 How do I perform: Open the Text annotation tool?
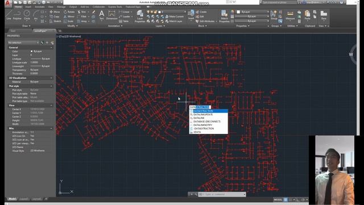pos(102,15)
